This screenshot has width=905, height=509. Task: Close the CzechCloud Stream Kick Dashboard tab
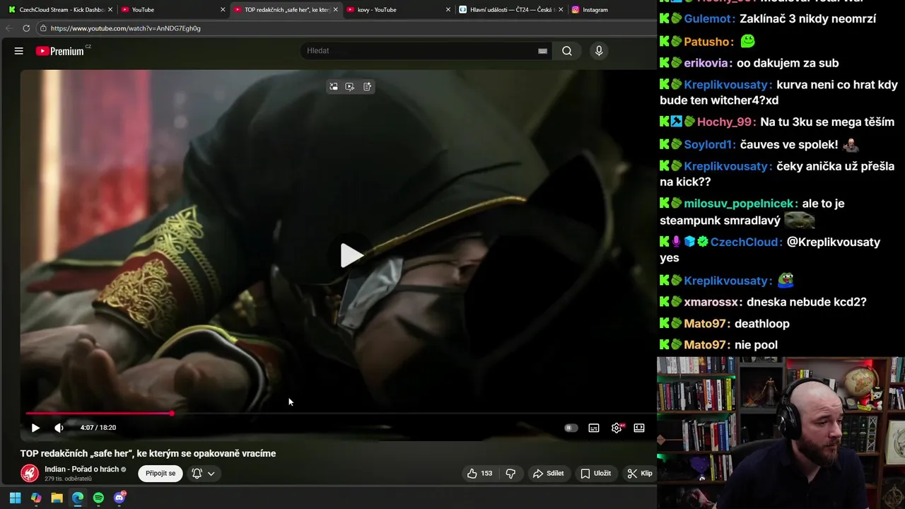[110, 10]
